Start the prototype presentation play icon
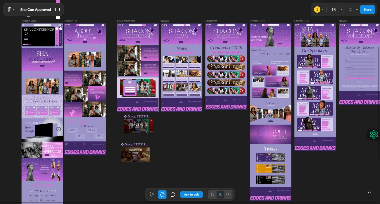 point(350,10)
